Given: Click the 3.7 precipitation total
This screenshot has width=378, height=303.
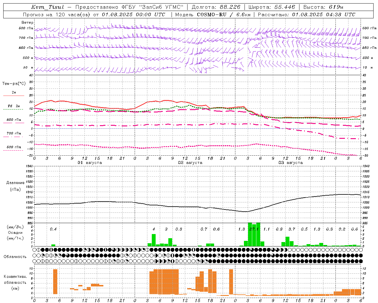Looking at the screenshot, I should pyautogui.click(x=292, y=229).
